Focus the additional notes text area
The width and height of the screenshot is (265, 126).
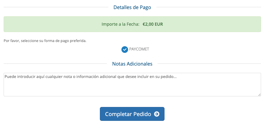tap(132, 85)
